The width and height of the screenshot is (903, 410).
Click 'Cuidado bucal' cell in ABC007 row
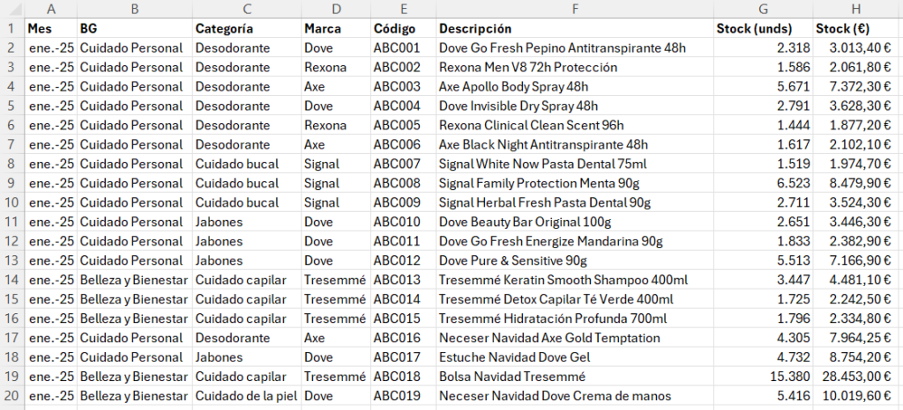[x=247, y=165]
